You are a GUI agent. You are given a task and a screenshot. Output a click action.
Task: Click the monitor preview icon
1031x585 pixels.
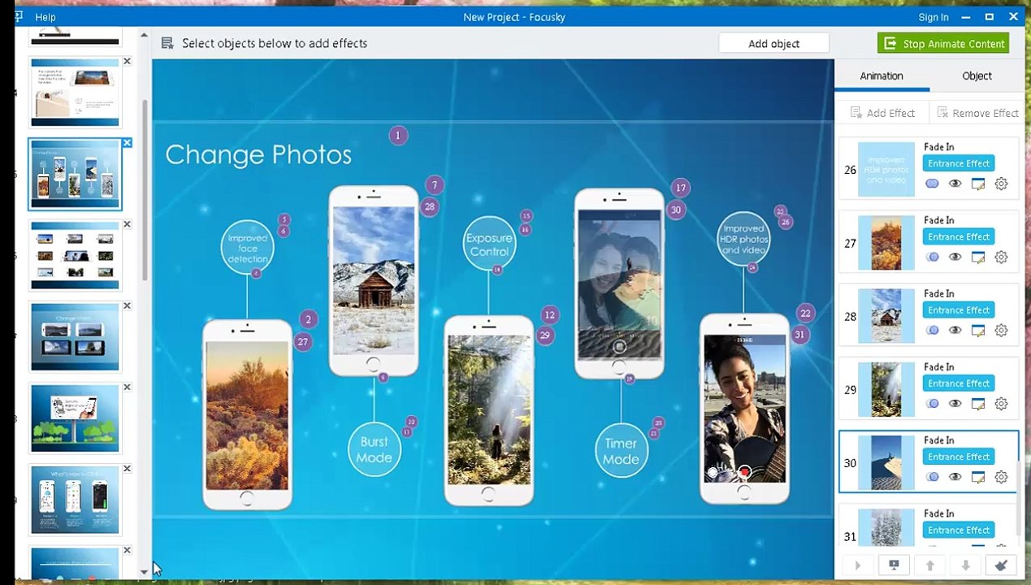pyautogui.click(x=894, y=565)
